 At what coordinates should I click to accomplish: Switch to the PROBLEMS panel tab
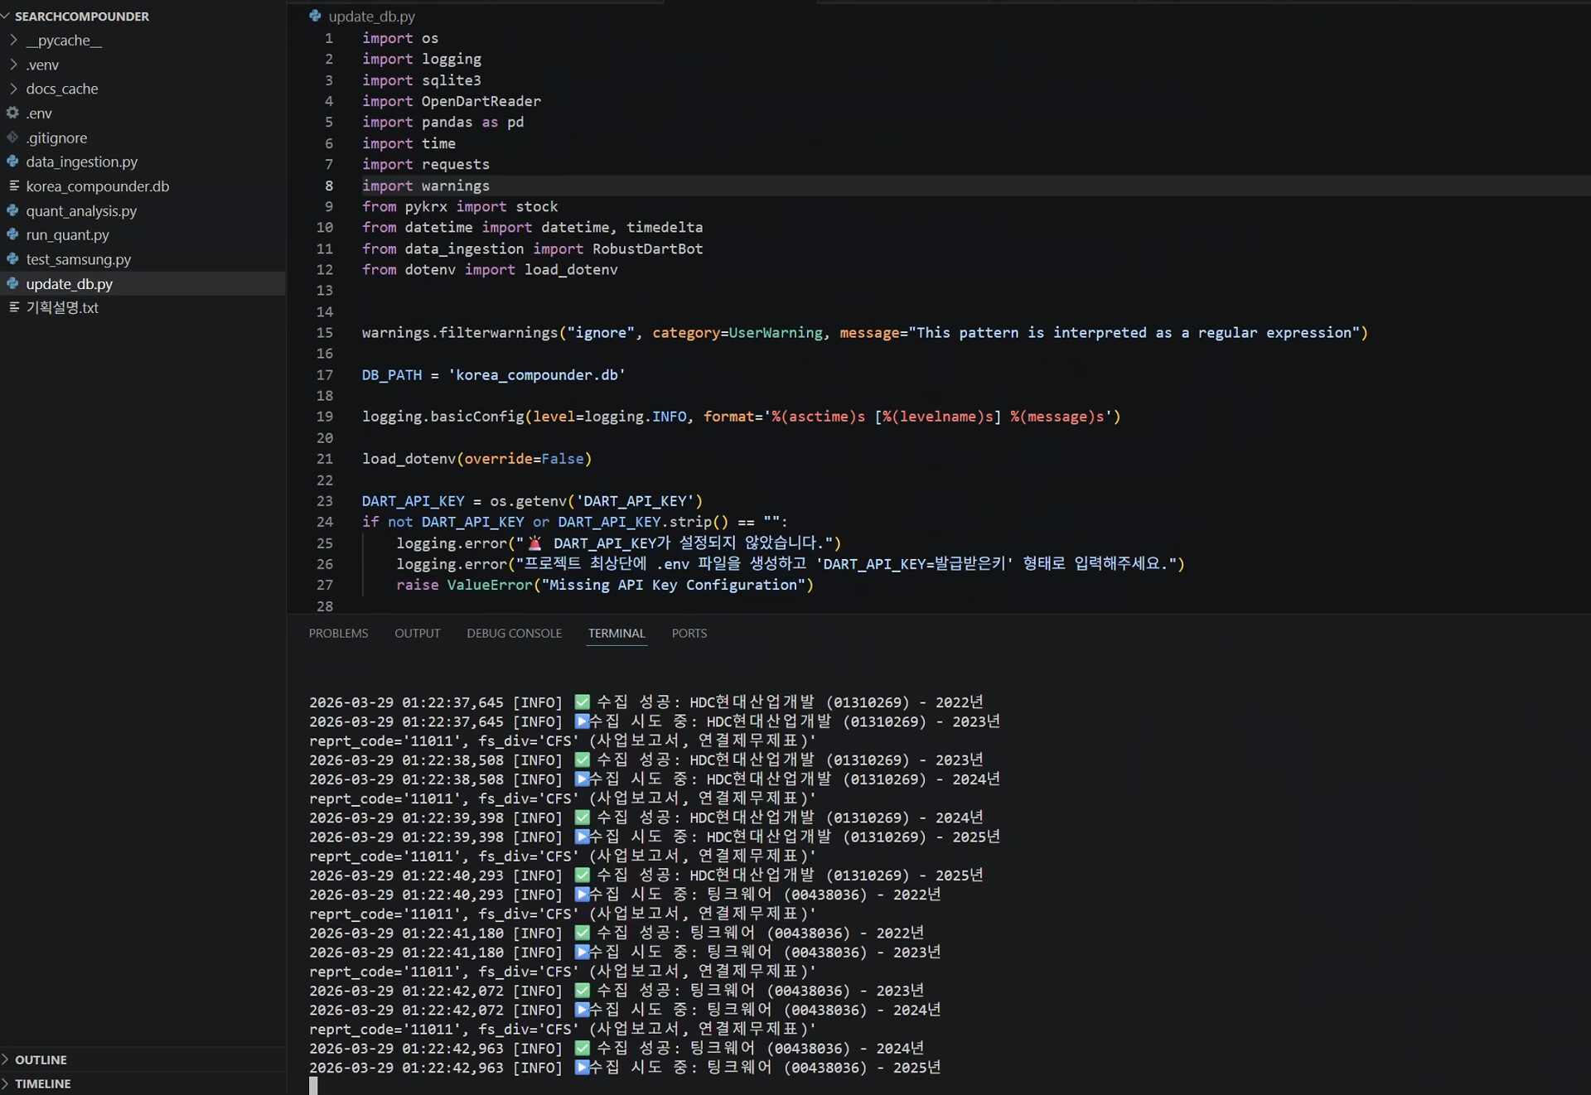pyautogui.click(x=338, y=633)
